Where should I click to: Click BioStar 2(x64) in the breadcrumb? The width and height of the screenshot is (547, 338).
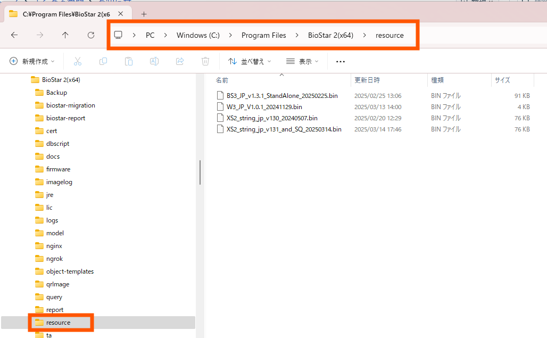[331, 35]
